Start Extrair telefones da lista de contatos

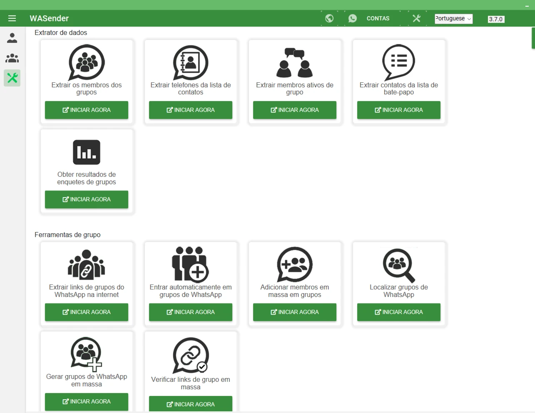[191, 110]
